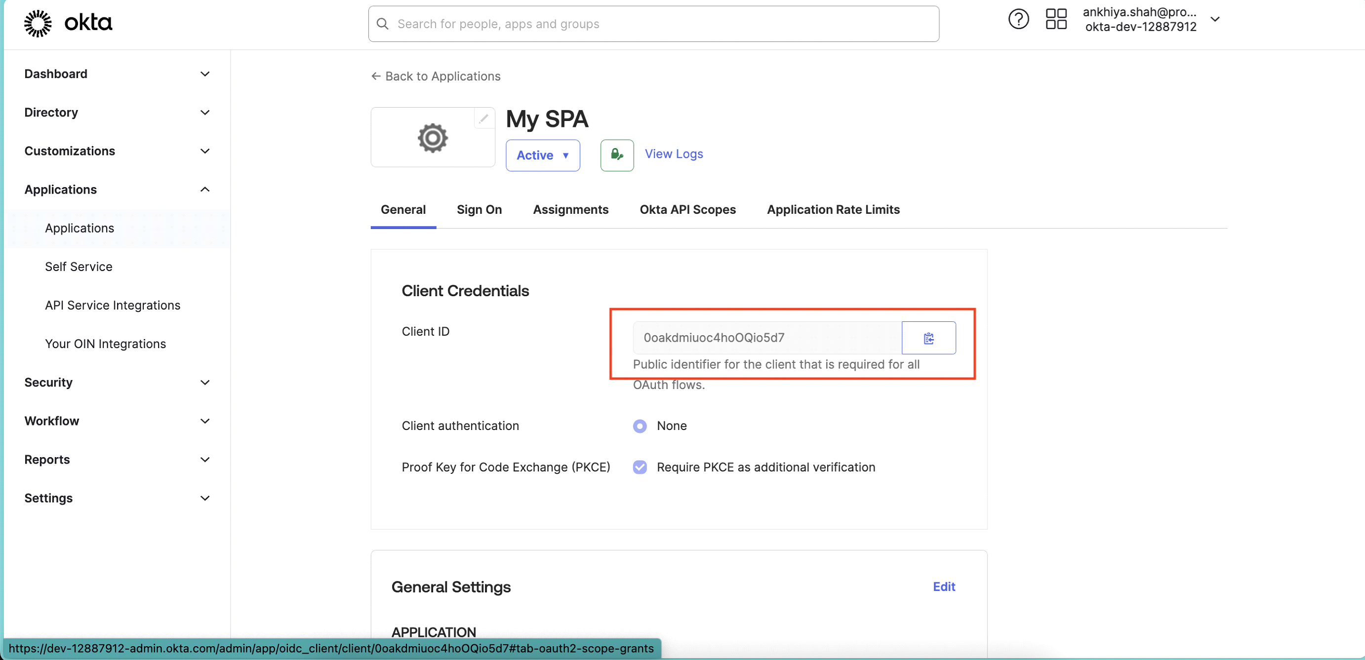Open API Service Integrations
Viewport: 1365px width, 660px height.
pyautogui.click(x=112, y=306)
